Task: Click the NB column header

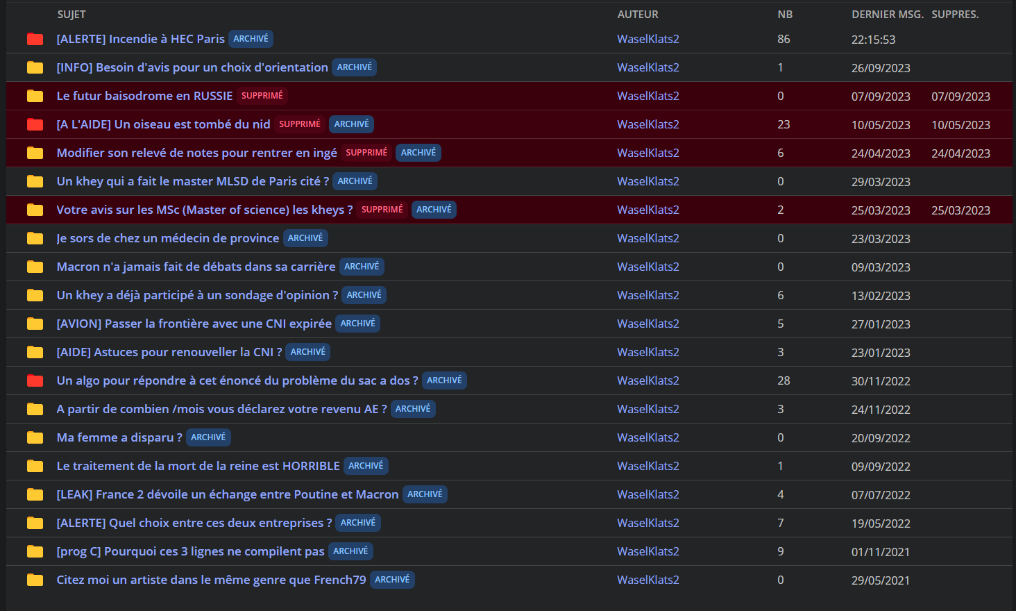Action: 785,15
